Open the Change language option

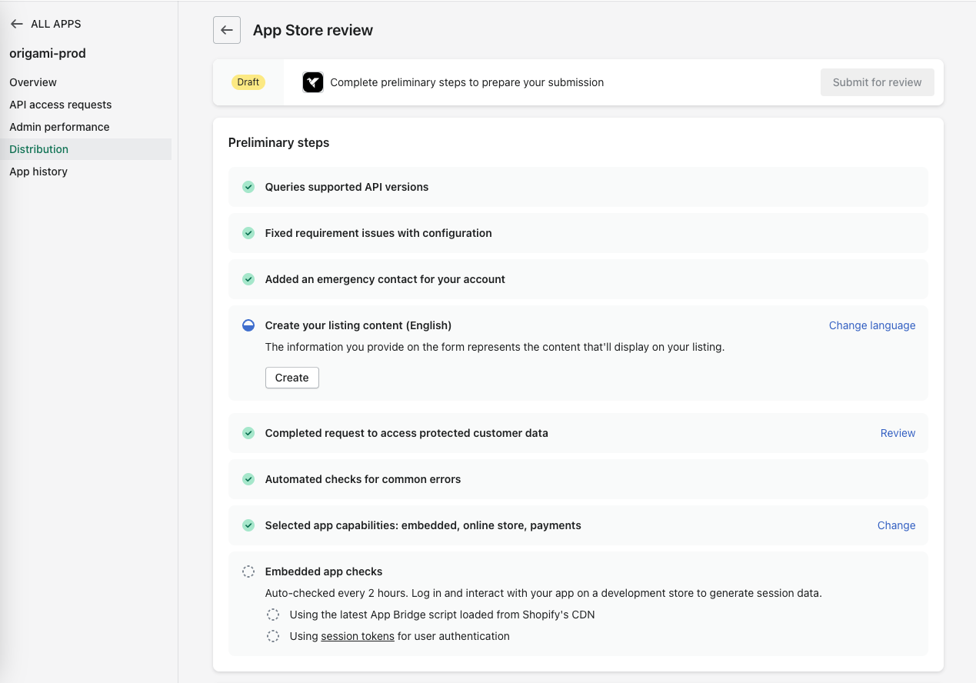point(871,325)
